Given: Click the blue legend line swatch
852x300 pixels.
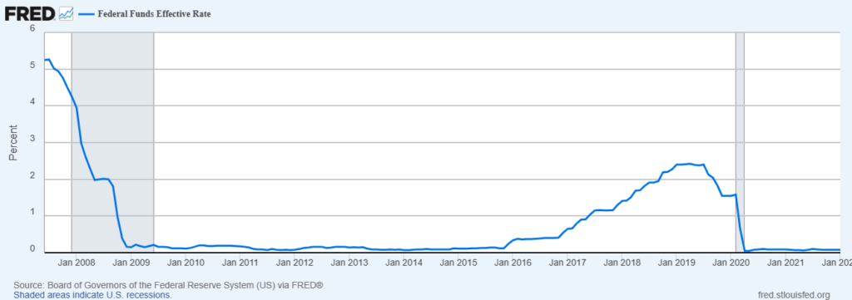Looking at the screenshot, I should (86, 14).
